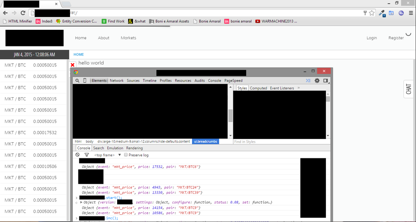Open the <top frame> dropdown
Viewport: 416px width, 222px height.
pos(108,155)
